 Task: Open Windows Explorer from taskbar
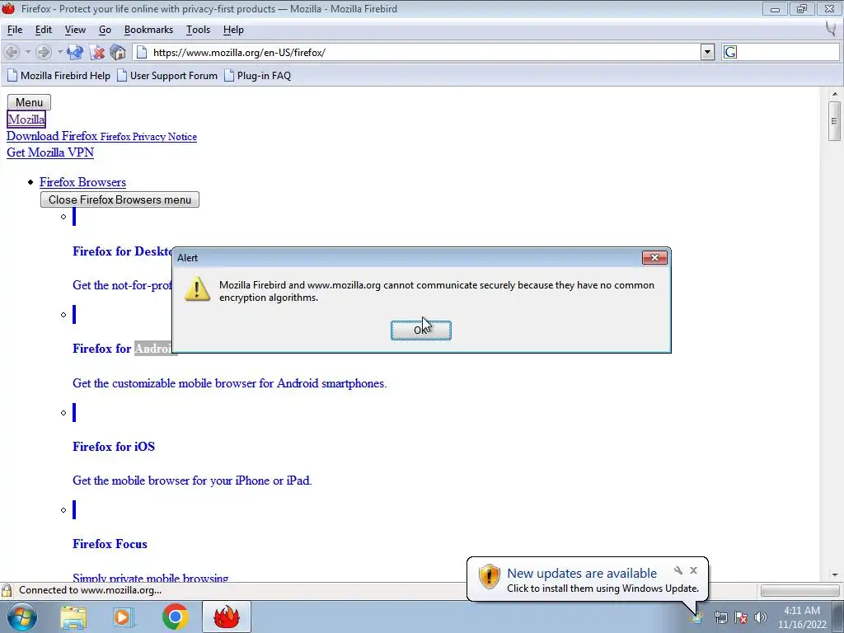tap(73, 617)
